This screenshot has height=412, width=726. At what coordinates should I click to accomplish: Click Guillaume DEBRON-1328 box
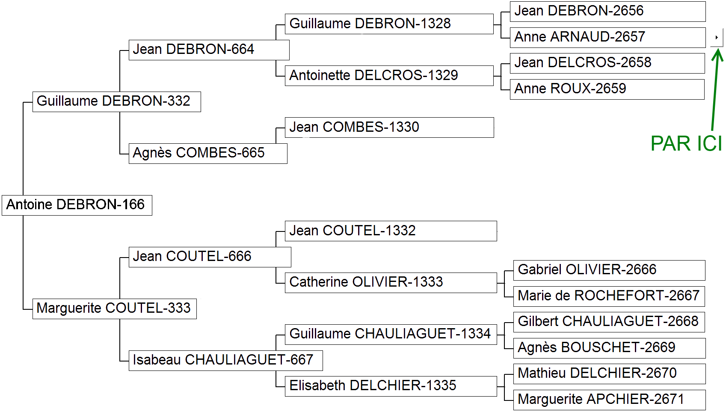[x=389, y=24]
